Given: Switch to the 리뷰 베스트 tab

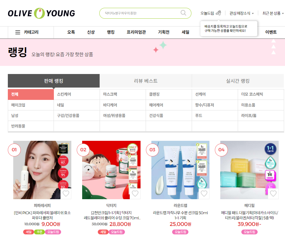Looking at the screenshot, I should click(146, 81).
